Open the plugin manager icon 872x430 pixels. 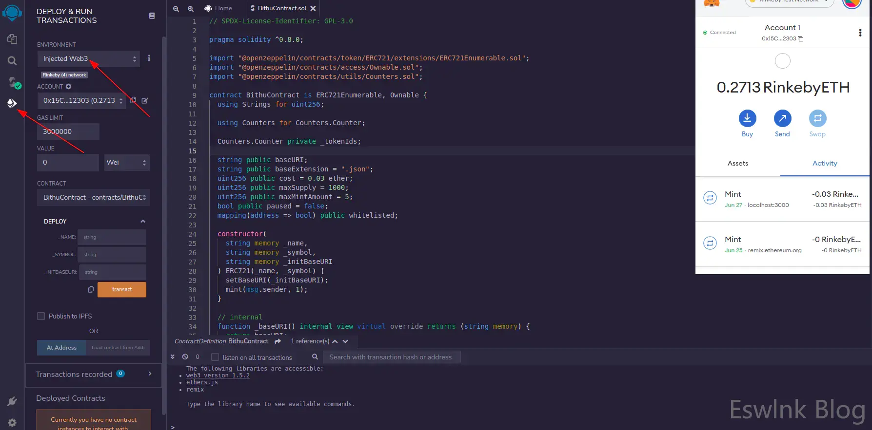tap(12, 401)
